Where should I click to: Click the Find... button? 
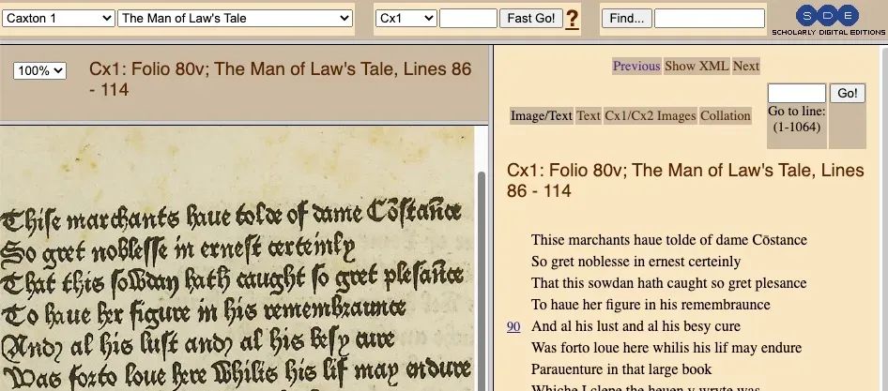click(626, 18)
